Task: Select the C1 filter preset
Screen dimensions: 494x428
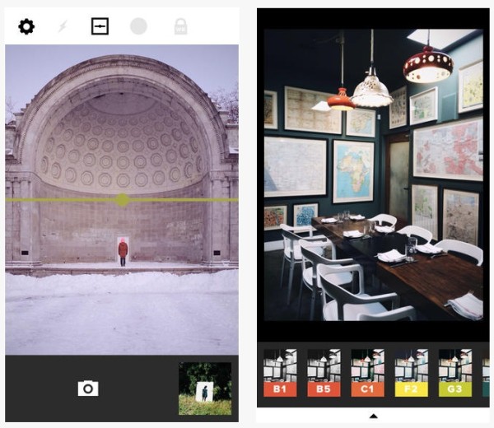Action: tap(368, 373)
